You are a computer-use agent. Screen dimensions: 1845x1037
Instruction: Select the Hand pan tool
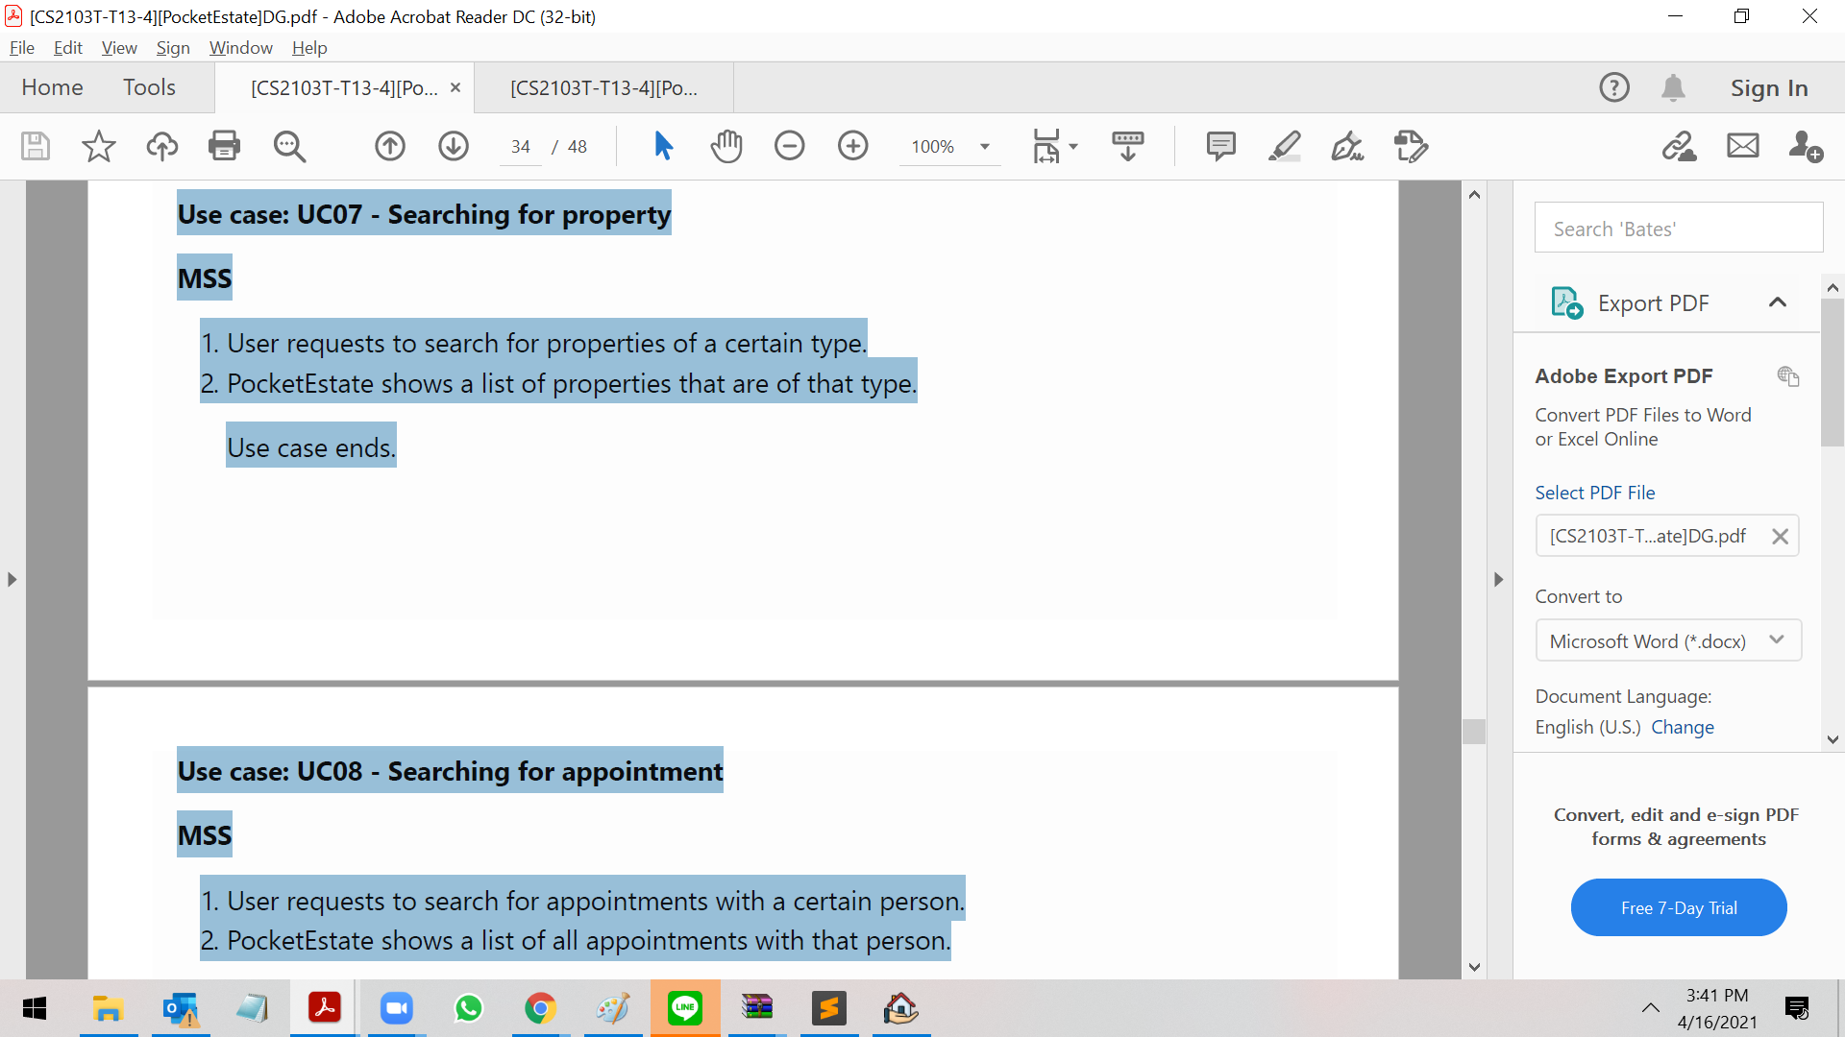(726, 146)
